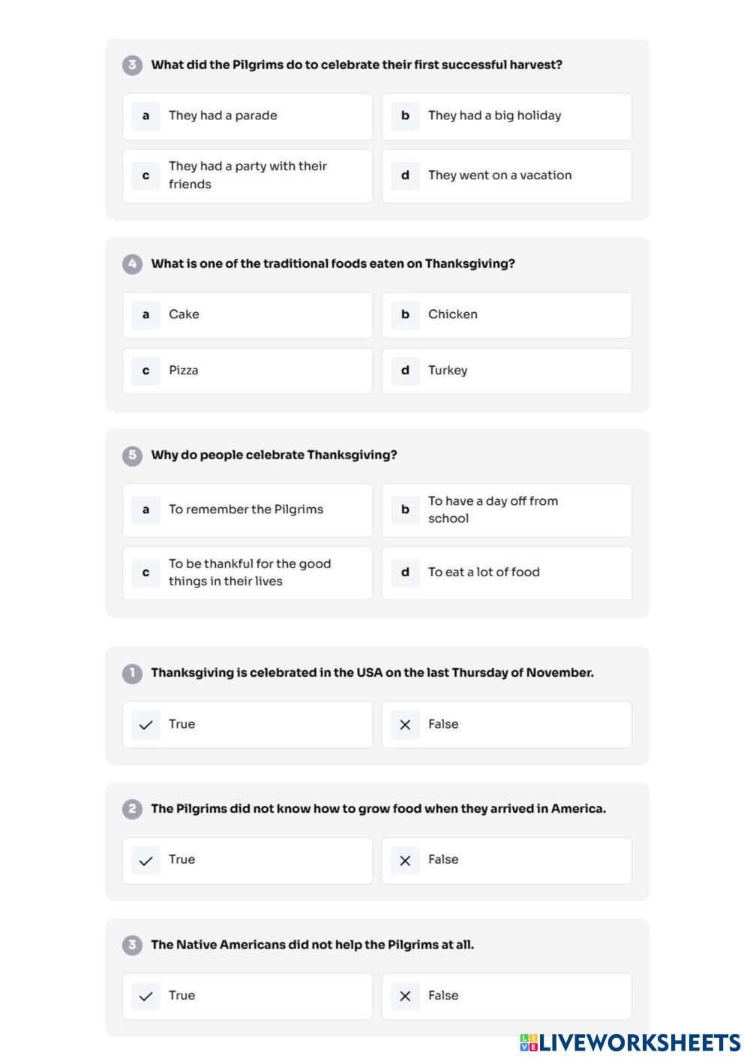This screenshot has width=750, height=1061.
Task: Select 'They had a party with their friends'
Action: tap(247, 176)
